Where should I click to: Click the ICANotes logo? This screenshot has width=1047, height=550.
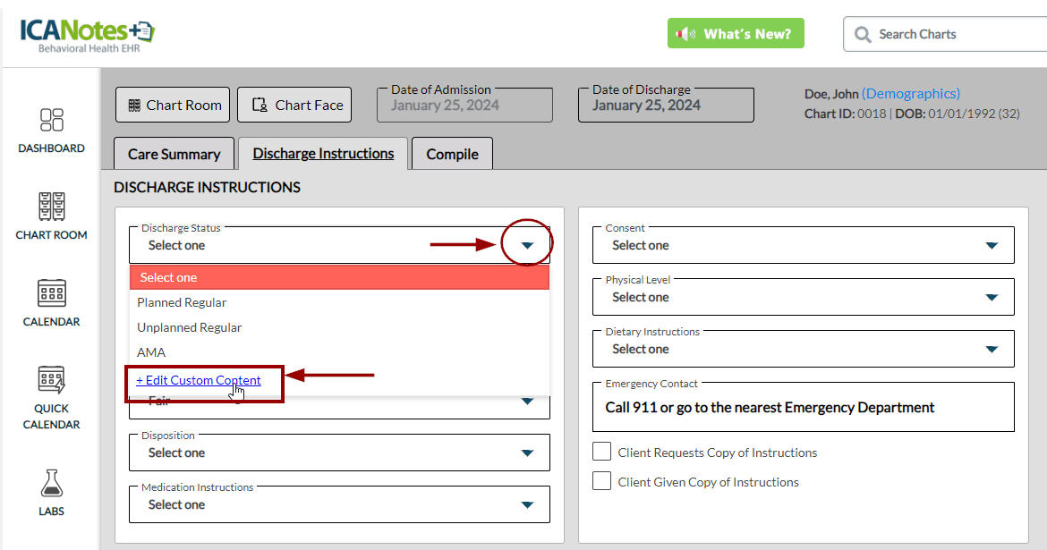(87, 34)
